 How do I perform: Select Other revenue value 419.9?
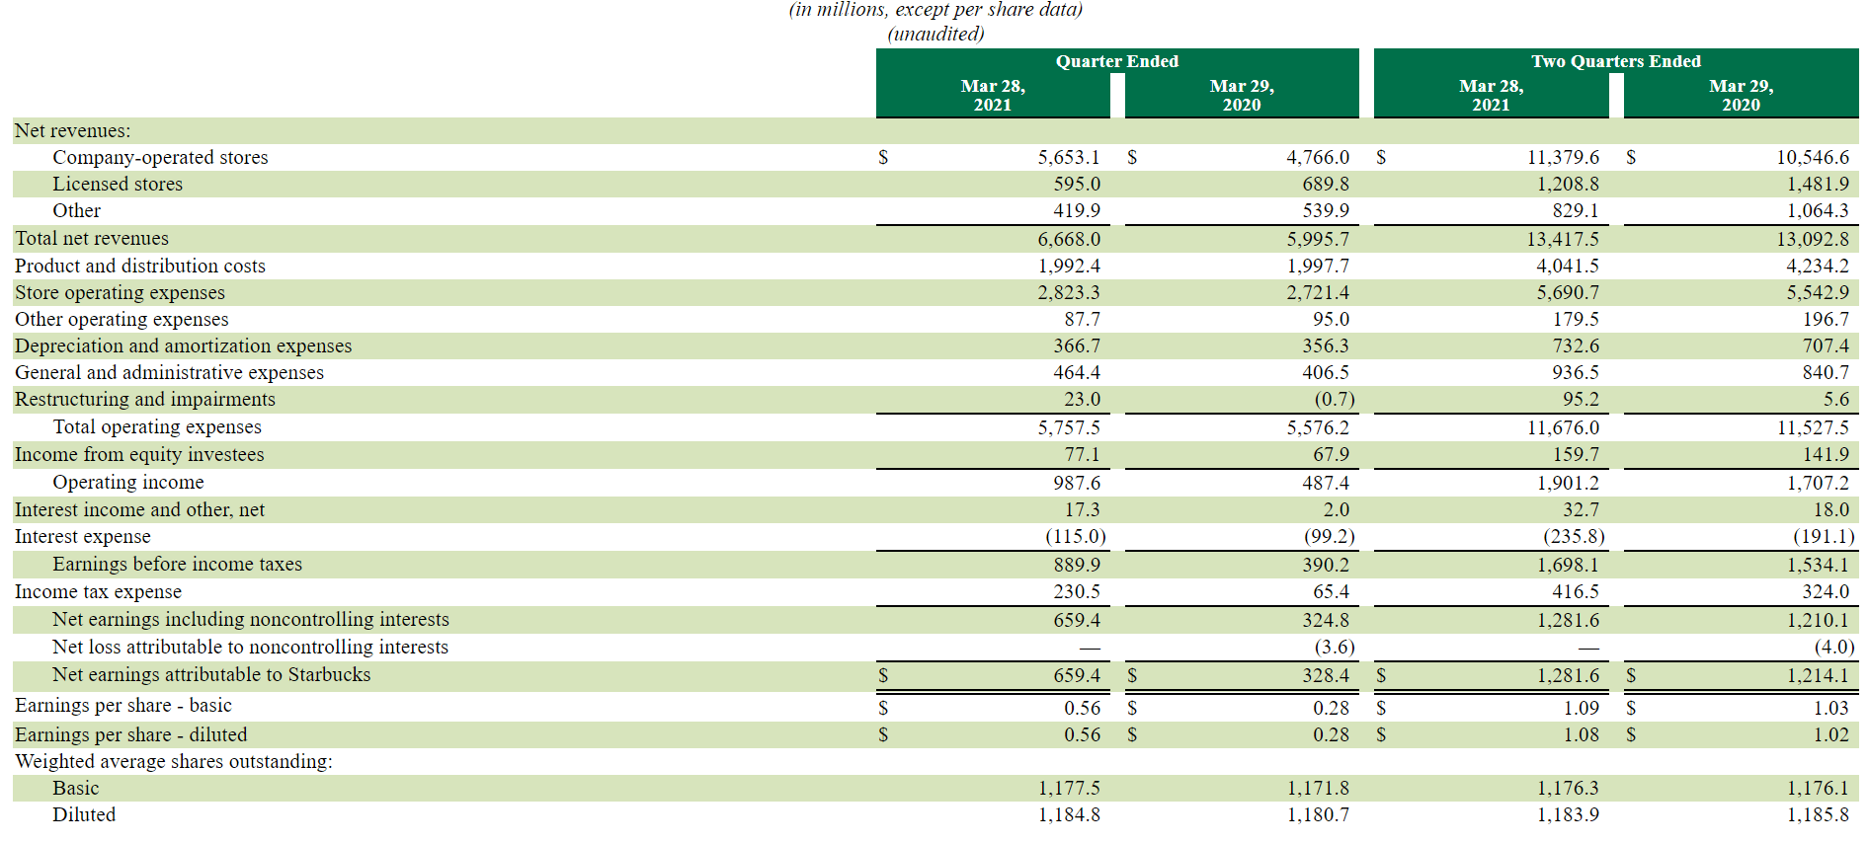point(1077,210)
